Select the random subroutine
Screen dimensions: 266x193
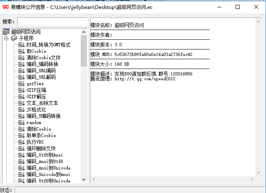click(34, 122)
